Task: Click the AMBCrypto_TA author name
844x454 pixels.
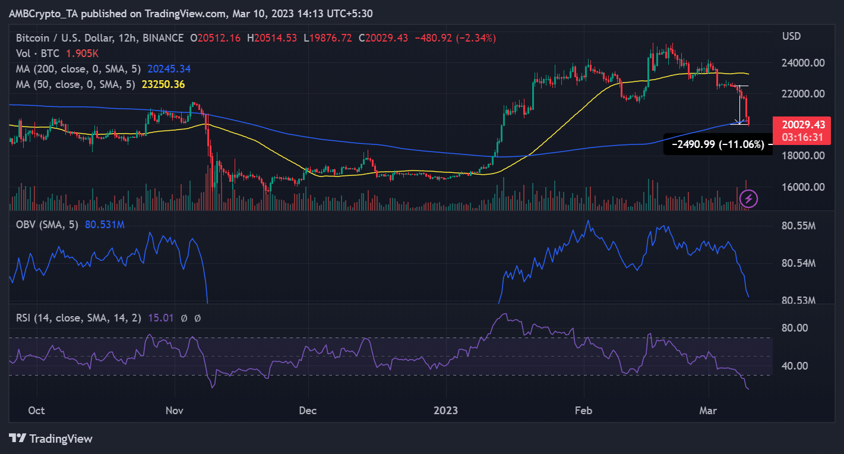Action: click(x=42, y=13)
